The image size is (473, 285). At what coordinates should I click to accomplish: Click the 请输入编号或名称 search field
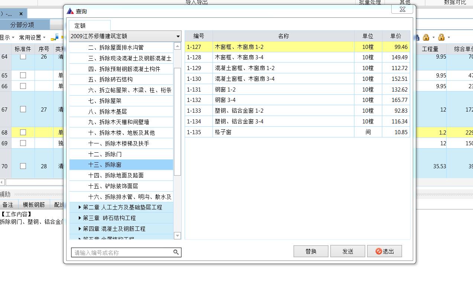click(126, 252)
